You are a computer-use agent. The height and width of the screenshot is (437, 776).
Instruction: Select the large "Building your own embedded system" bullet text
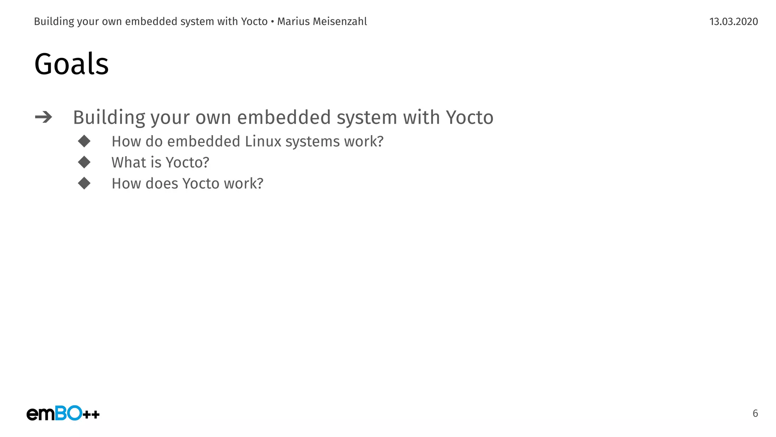click(283, 117)
